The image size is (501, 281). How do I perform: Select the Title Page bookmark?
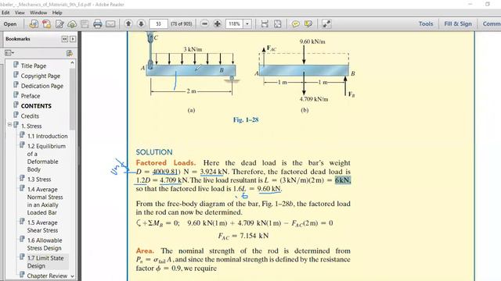pyautogui.click(x=34, y=66)
